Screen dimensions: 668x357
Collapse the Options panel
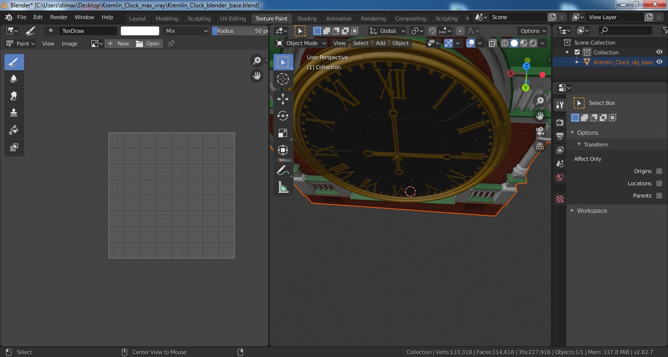(572, 133)
